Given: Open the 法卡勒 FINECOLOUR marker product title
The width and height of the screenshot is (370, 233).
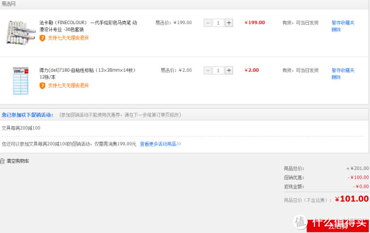Looking at the screenshot, I should click(88, 26).
